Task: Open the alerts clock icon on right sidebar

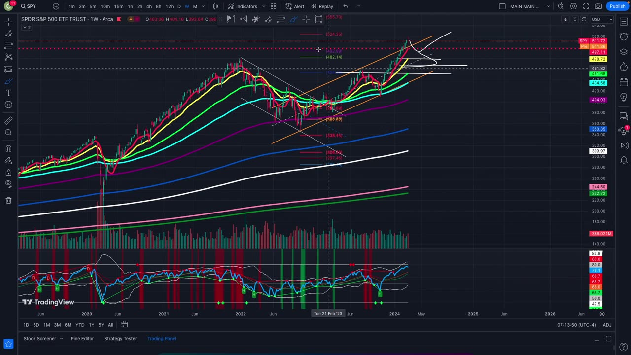Action: tap(624, 36)
